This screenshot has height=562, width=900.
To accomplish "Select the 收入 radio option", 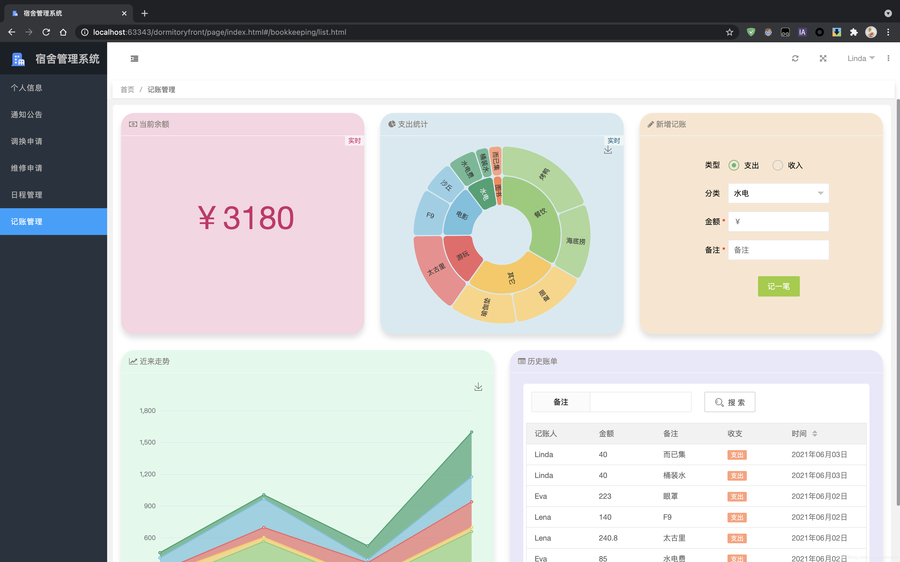I will point(778,165).
